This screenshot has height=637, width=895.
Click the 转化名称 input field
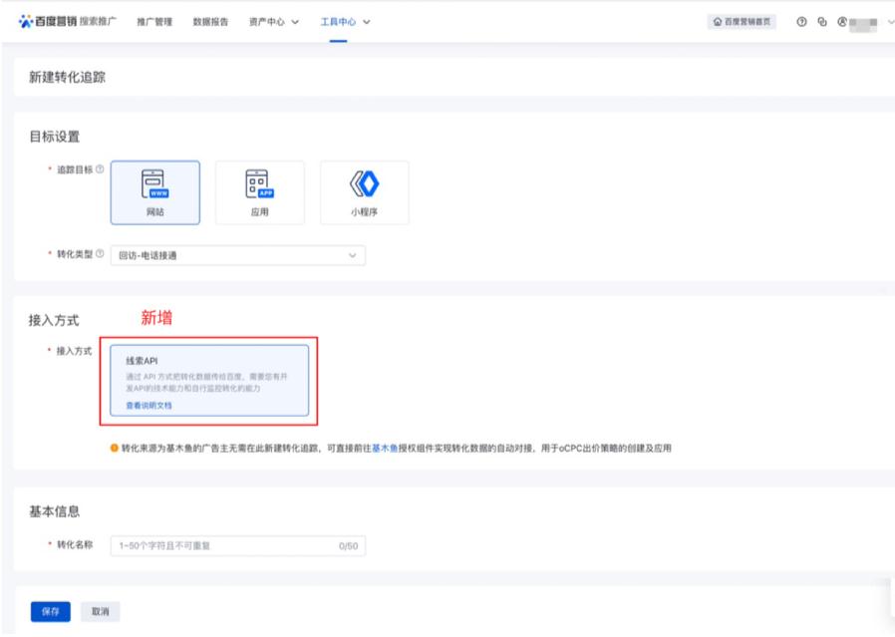[x=238, y=545]
